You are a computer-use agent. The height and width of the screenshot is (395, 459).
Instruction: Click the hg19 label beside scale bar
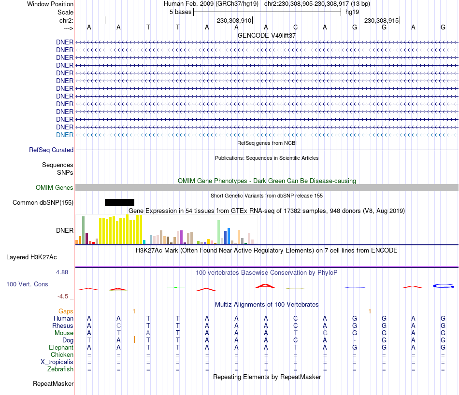352,12
